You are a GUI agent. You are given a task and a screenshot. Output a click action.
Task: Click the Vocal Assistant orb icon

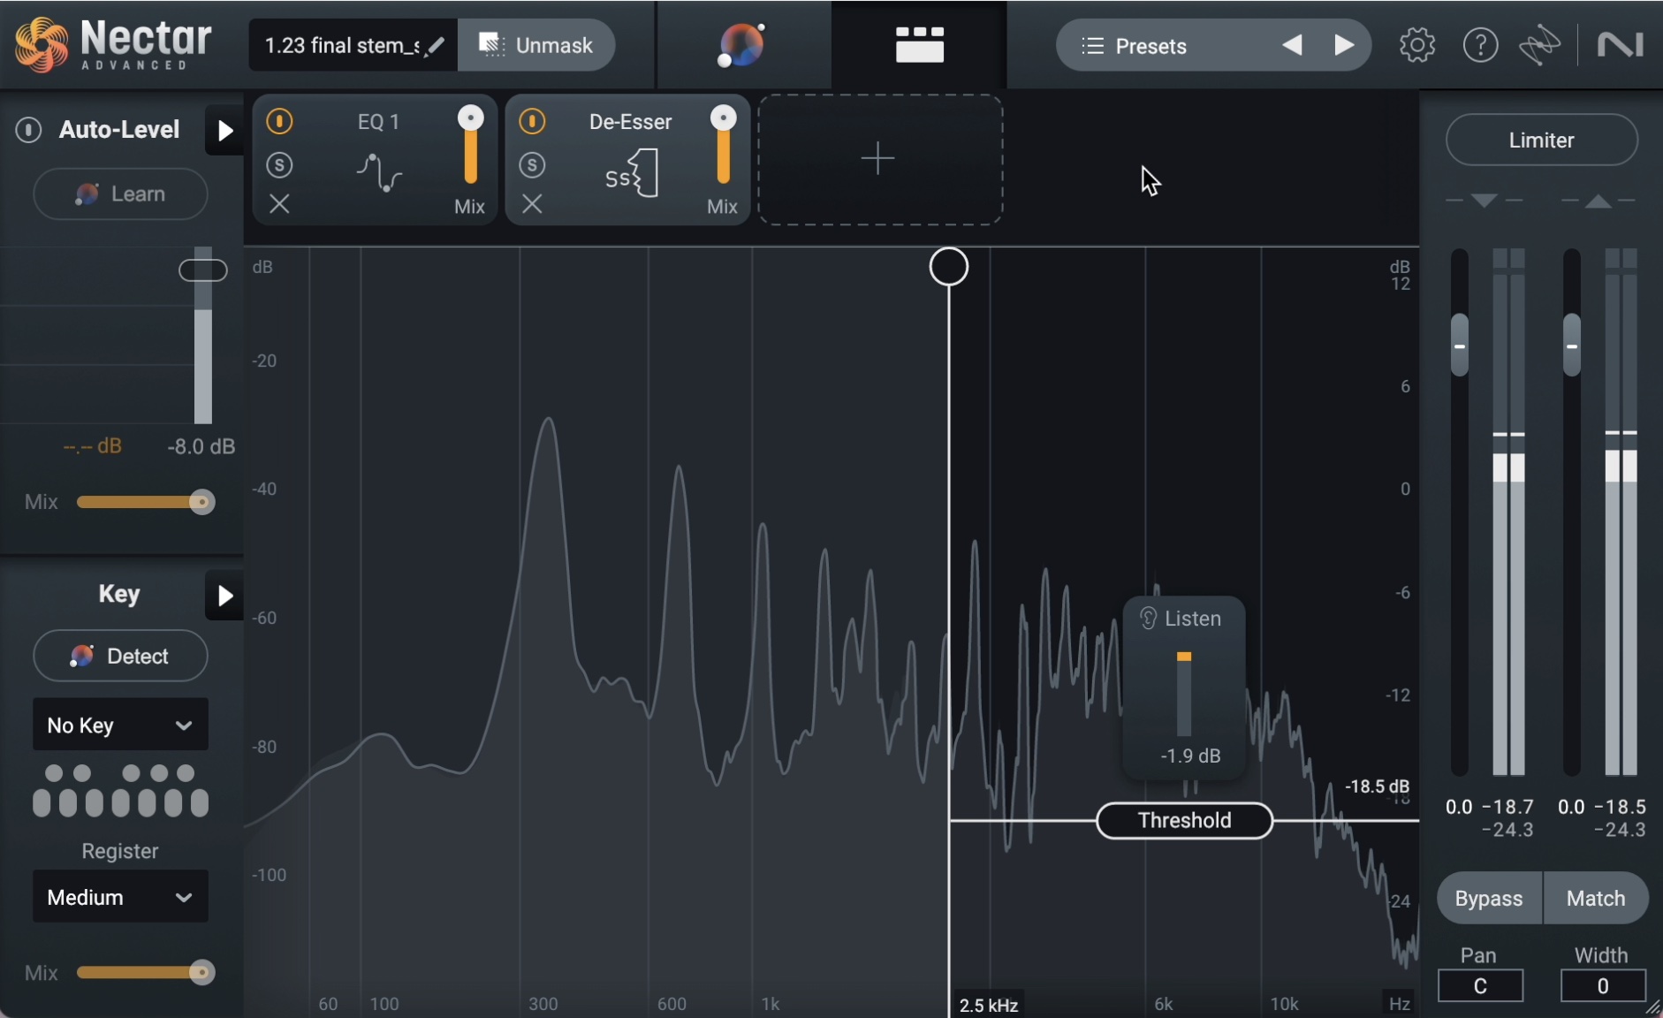(741, 45)
